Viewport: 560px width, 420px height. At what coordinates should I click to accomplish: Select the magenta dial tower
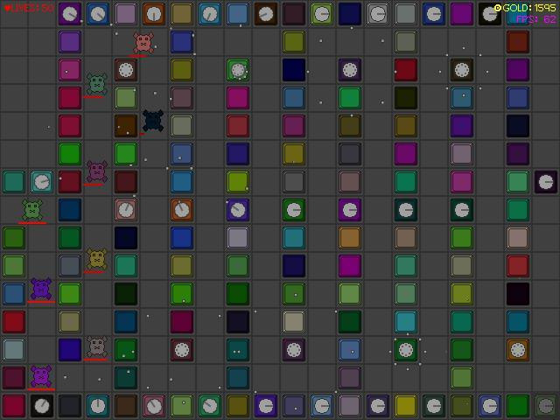pyautogui.click(x=350, y=210)
